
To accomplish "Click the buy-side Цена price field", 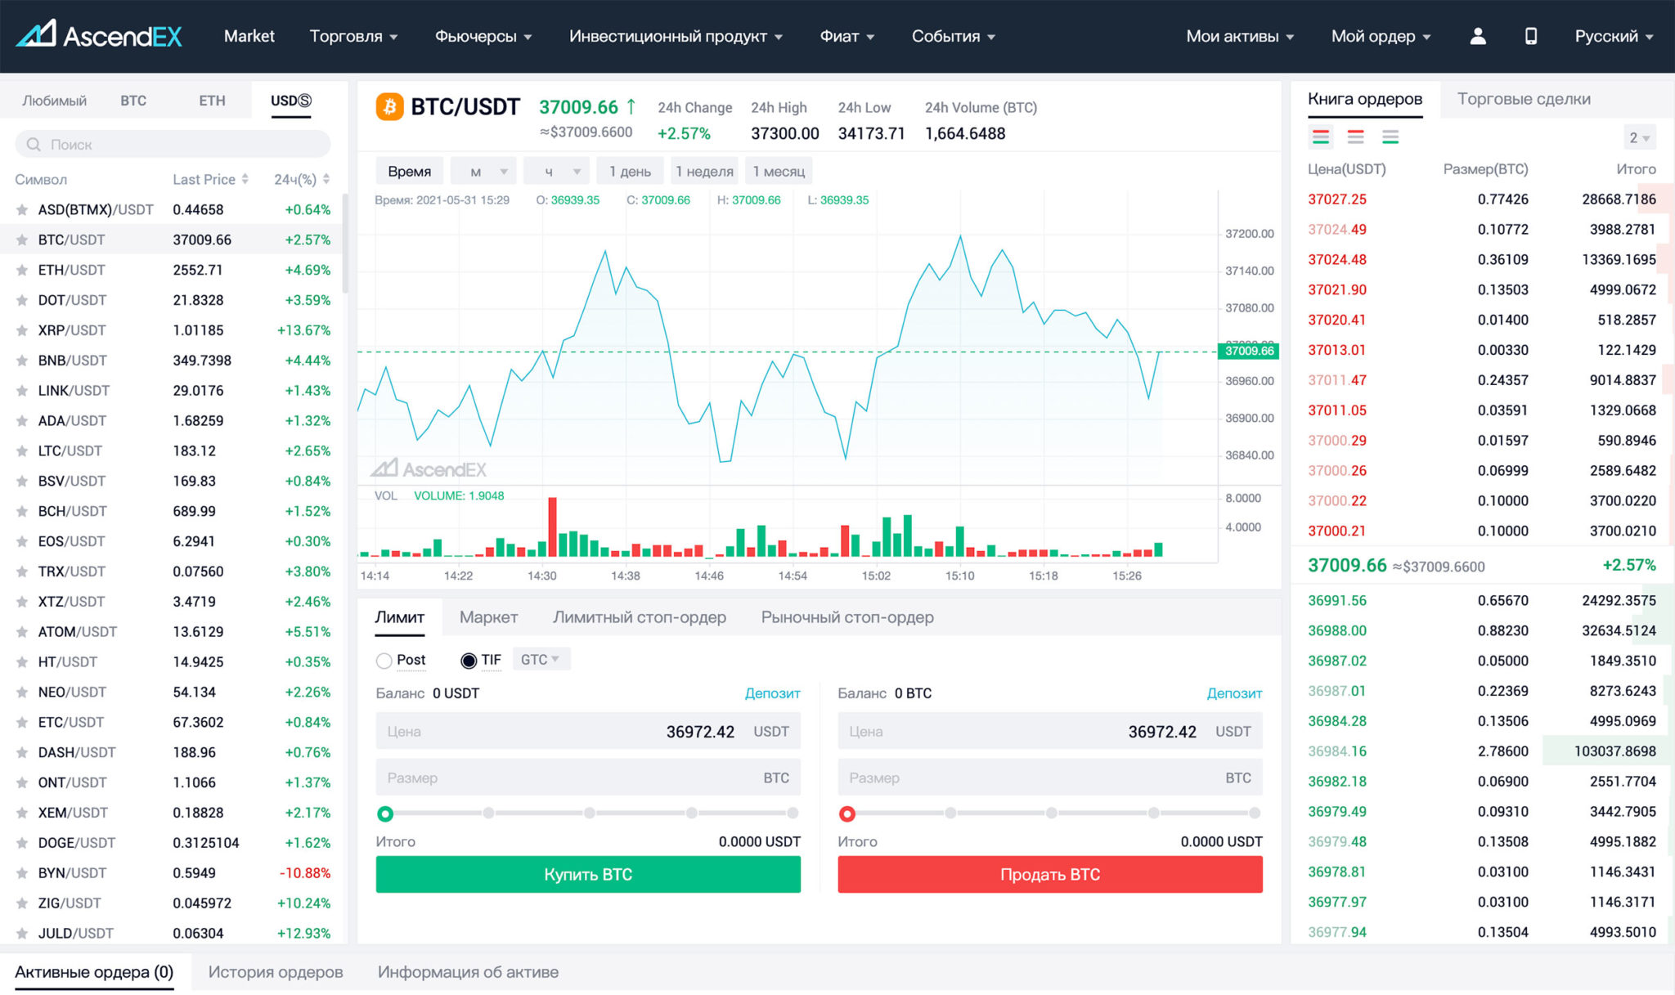I will (x=588, y=732).
